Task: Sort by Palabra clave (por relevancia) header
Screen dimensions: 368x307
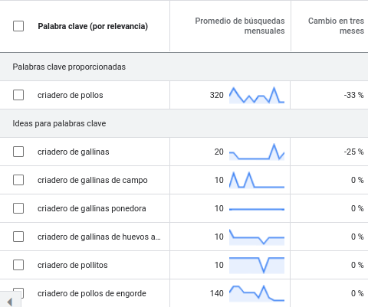Action: (x=93, y=26)
